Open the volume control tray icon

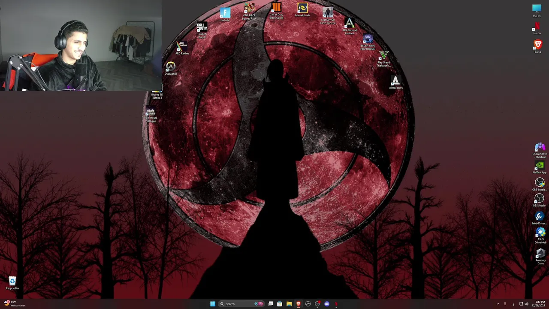point(526,304)
